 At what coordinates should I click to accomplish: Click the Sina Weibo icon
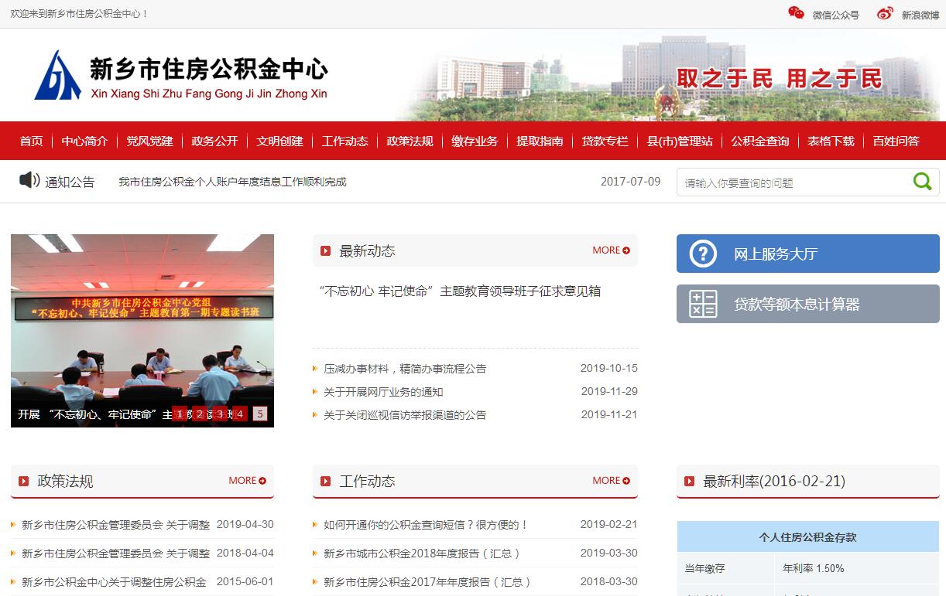pos(885,13)
